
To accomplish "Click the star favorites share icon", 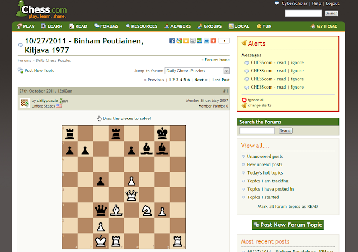I will [x=186, y=41].
